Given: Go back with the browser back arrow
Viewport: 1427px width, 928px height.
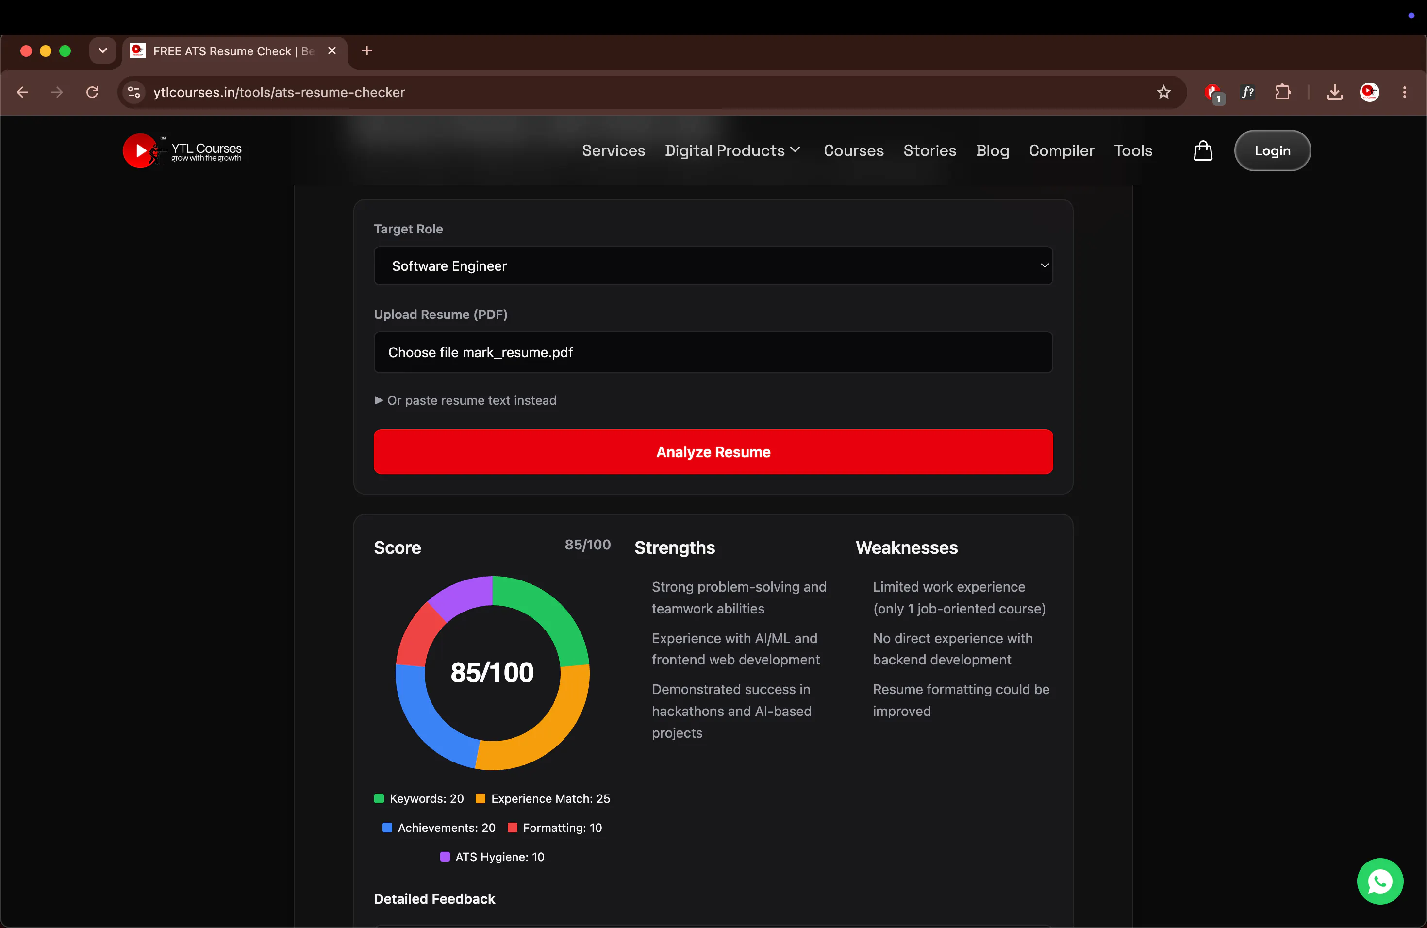Looking at the screenshot, I should pyautogui.click(x=23, y=92).
